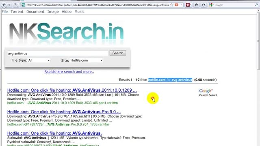The image size is (260, 146).
Task: Expand the File type All dropdown
Action: [x=39, y=60]
